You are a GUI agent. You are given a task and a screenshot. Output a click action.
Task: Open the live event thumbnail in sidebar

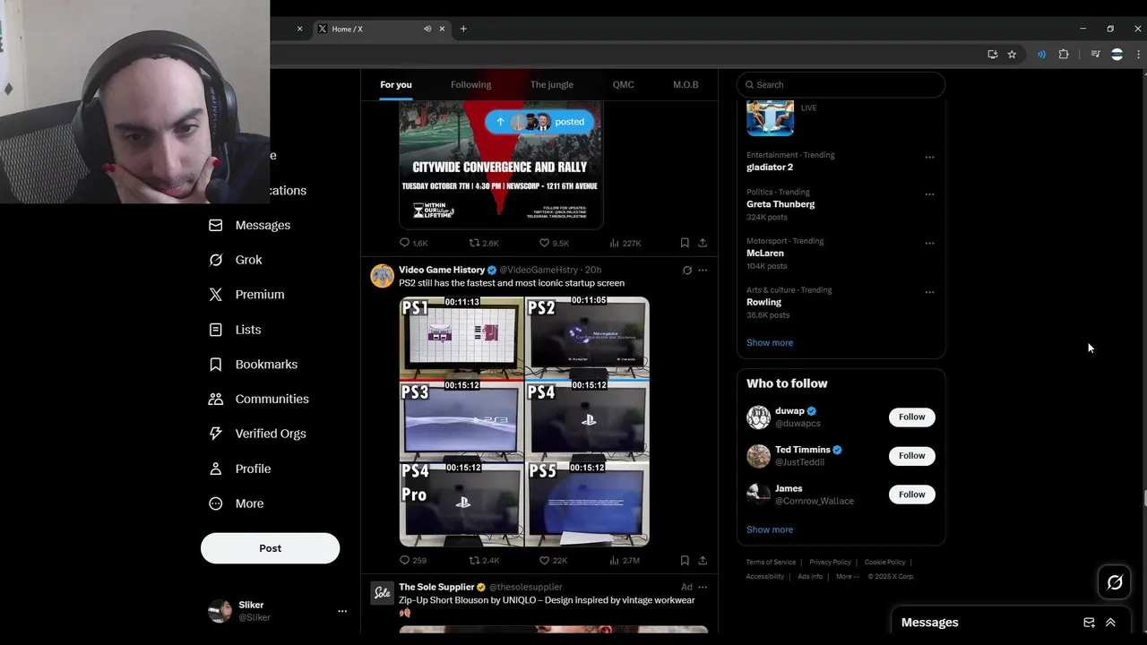(x=770, y=118)
